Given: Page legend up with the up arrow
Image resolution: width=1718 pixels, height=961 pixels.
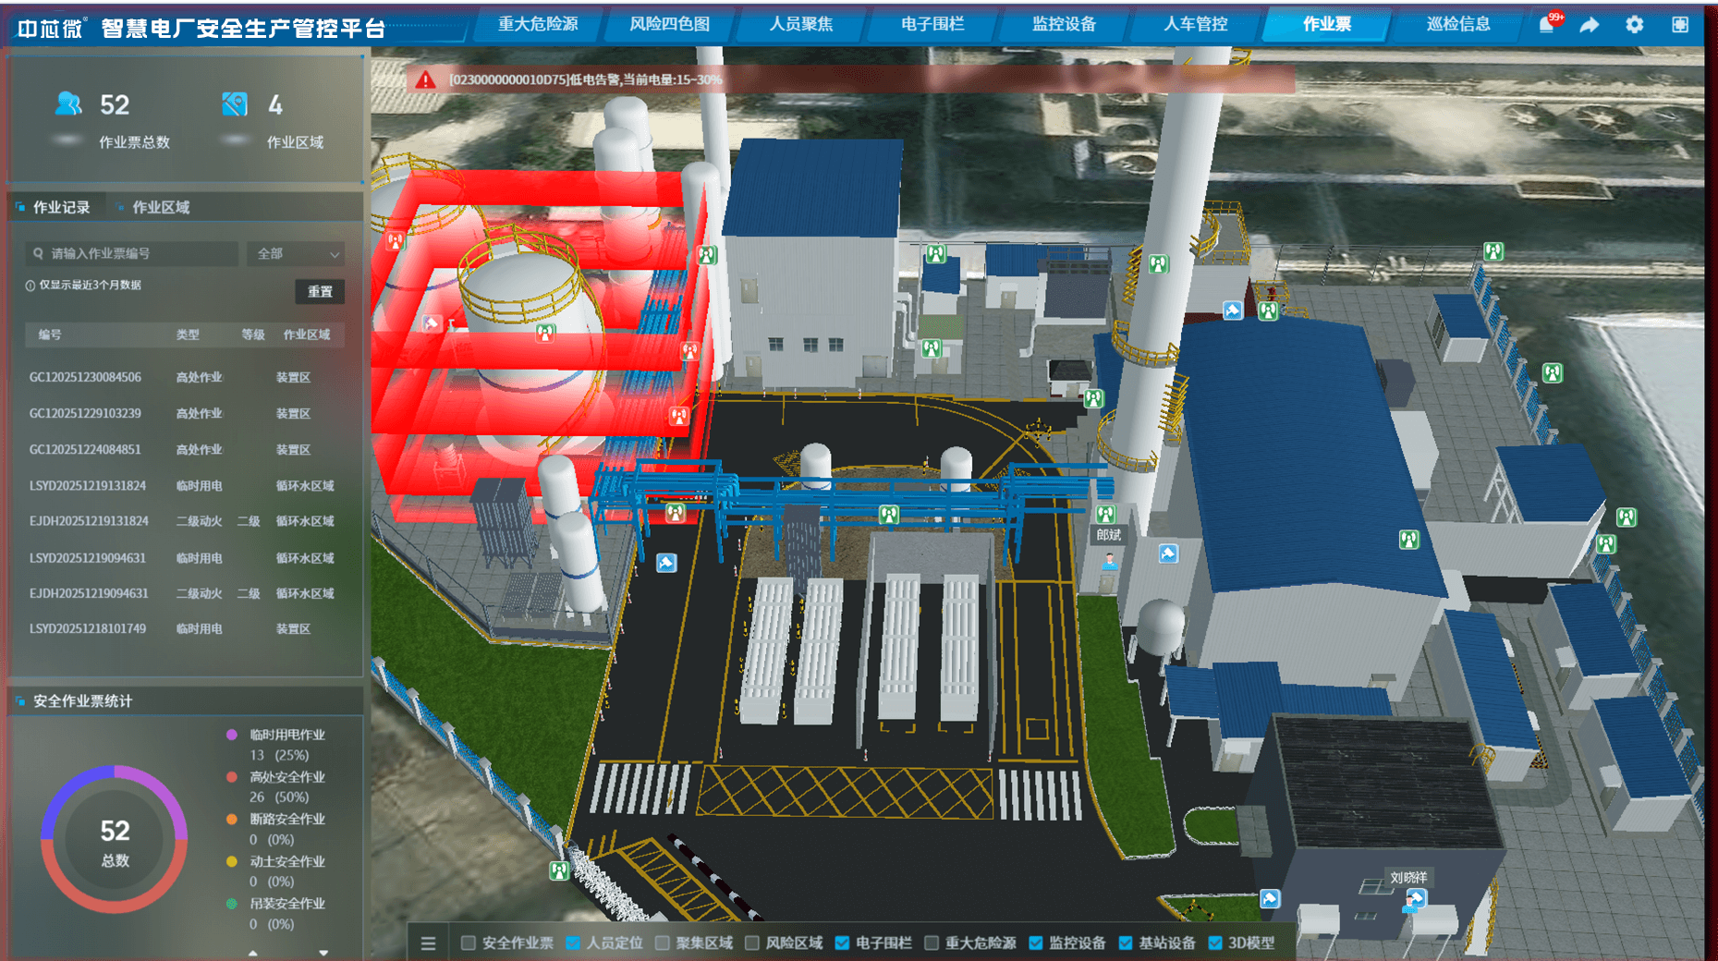Looking at the screenshot, I should [x=253, y=953].
